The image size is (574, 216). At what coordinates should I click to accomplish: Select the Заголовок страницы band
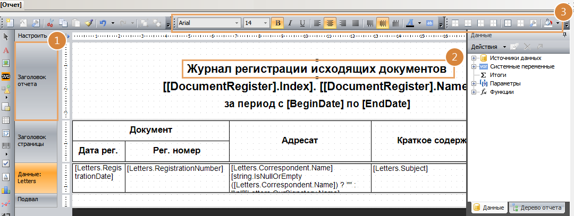pos(36,141)
